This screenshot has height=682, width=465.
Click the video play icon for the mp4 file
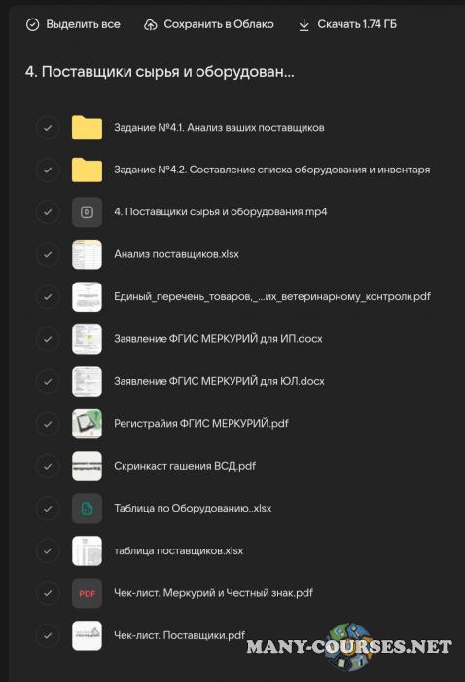pos(87,212)
